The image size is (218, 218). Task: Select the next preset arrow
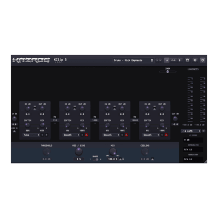pyautogui.click(x=160, y=60)
